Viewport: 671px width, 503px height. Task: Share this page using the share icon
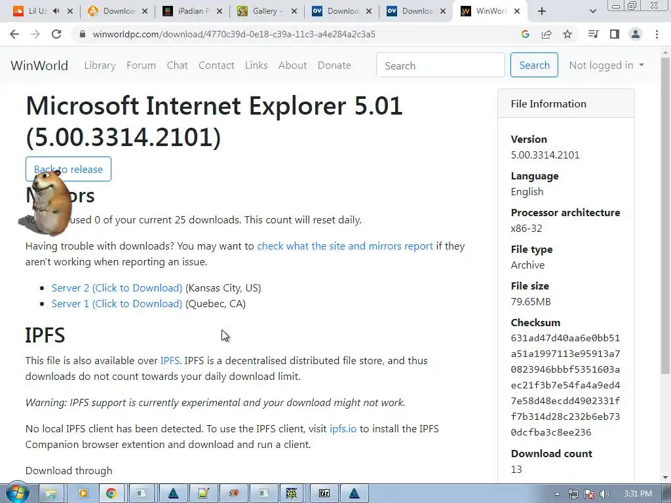point(546,34)
